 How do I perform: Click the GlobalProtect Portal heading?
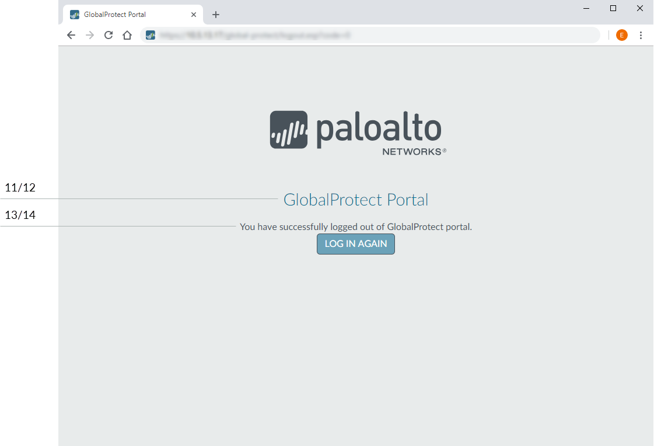point(356,200)
